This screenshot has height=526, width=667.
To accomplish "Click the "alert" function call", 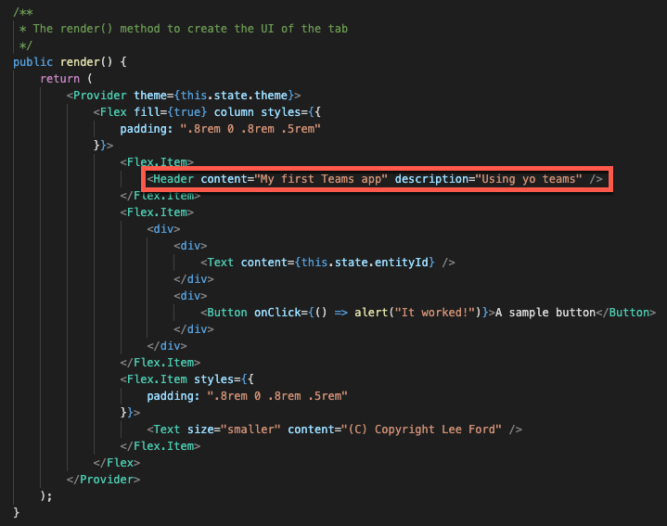I will tap(371, 313).
